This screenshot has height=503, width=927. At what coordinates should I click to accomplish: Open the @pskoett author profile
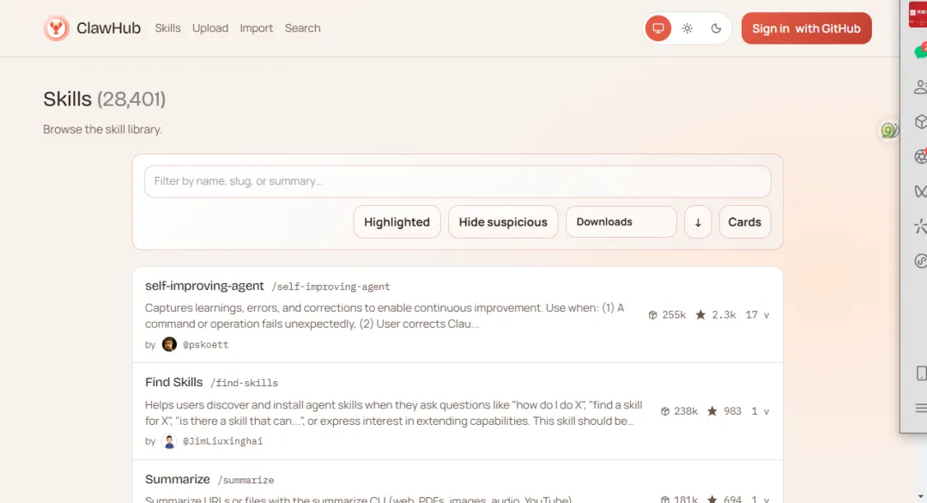click(205, 344)
